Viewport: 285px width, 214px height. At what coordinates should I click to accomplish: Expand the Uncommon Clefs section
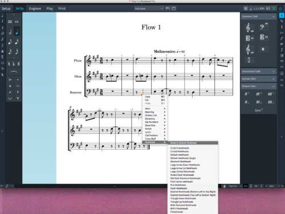point(274,72)
